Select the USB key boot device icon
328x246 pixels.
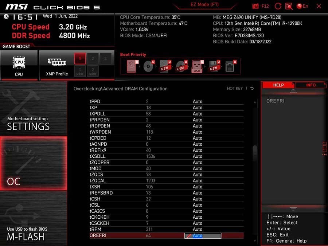(x=198, y=66)
